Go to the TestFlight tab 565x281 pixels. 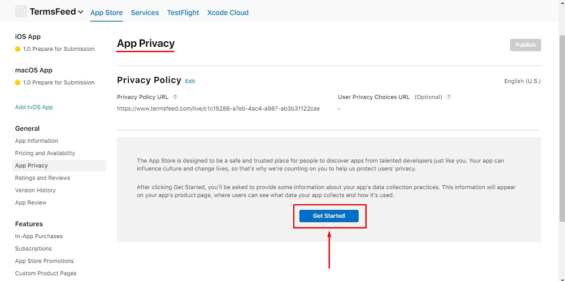coord(183,12)
